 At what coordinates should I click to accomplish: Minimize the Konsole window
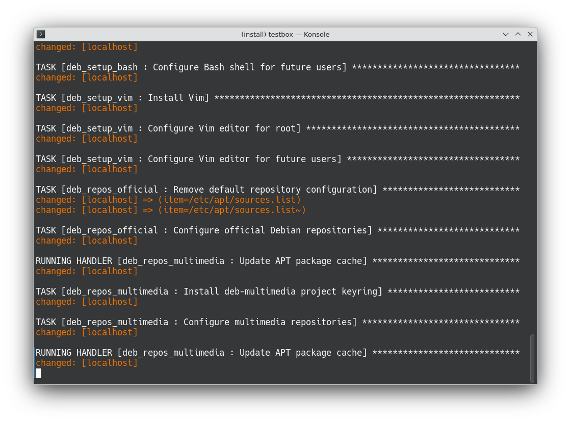pos(506,34)
